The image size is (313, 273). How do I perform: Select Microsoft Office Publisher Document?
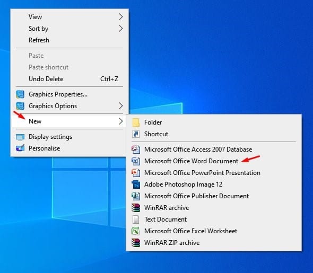(214, 196)
